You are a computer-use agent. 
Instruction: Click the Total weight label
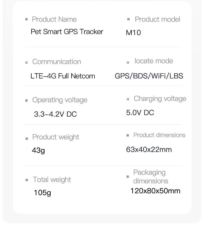(52, 180)
